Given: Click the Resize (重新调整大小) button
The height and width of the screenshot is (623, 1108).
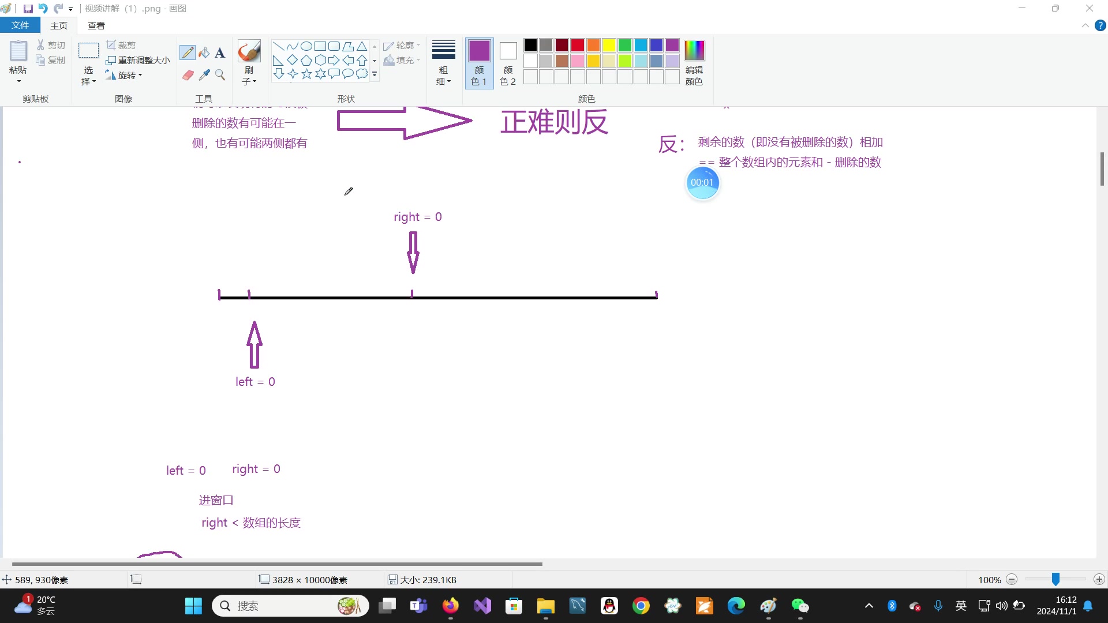Looking at the screenshot, I should pos(138,60).
